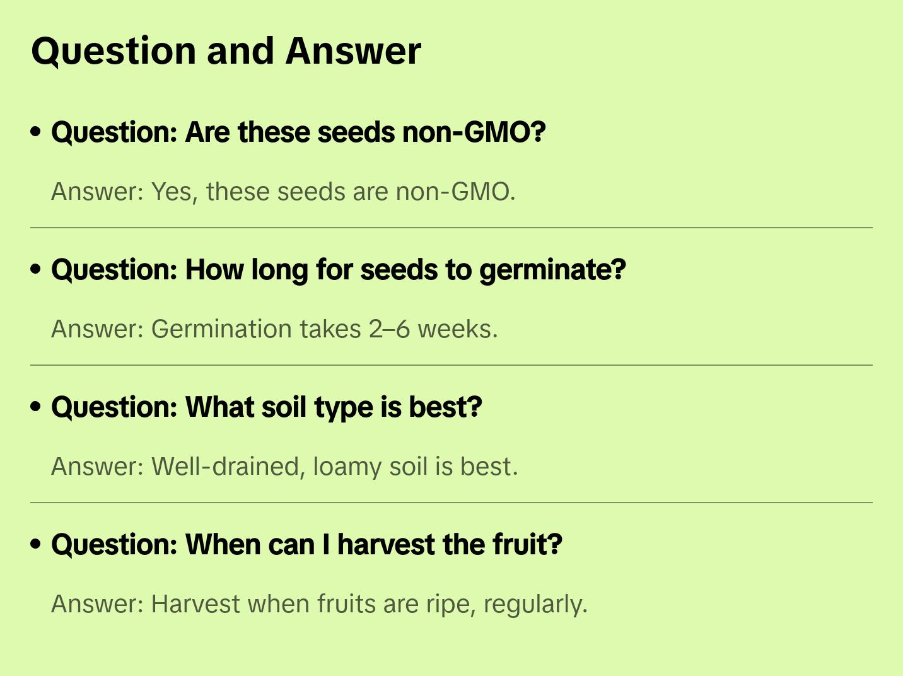
Task: Select the bullet next to soil type question
Action: 36,407
